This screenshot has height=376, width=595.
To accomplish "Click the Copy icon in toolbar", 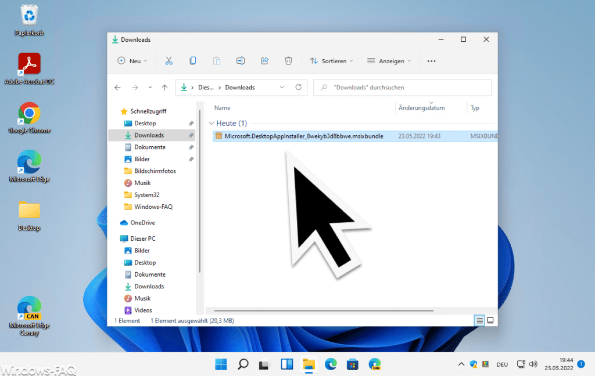I will [x=193, y=61].
